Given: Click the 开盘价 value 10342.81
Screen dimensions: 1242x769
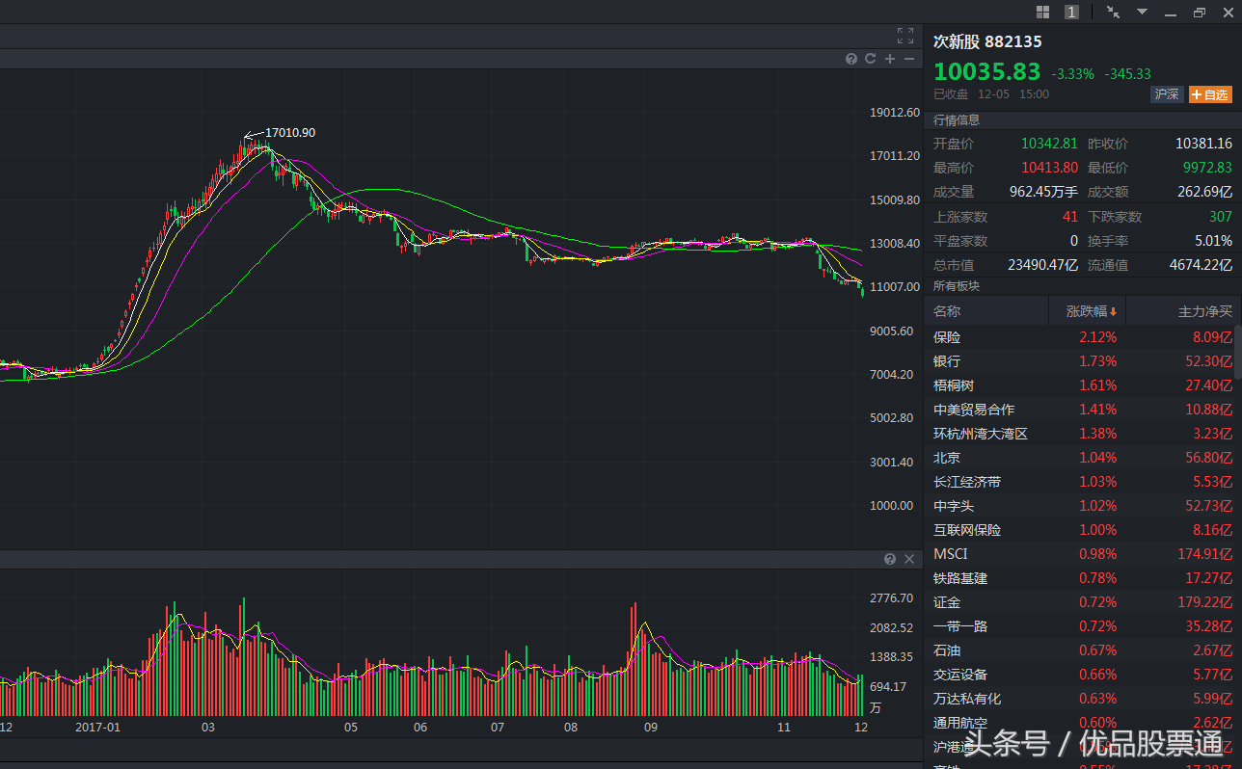Looking at the screenshot, I should (1049, 144).
